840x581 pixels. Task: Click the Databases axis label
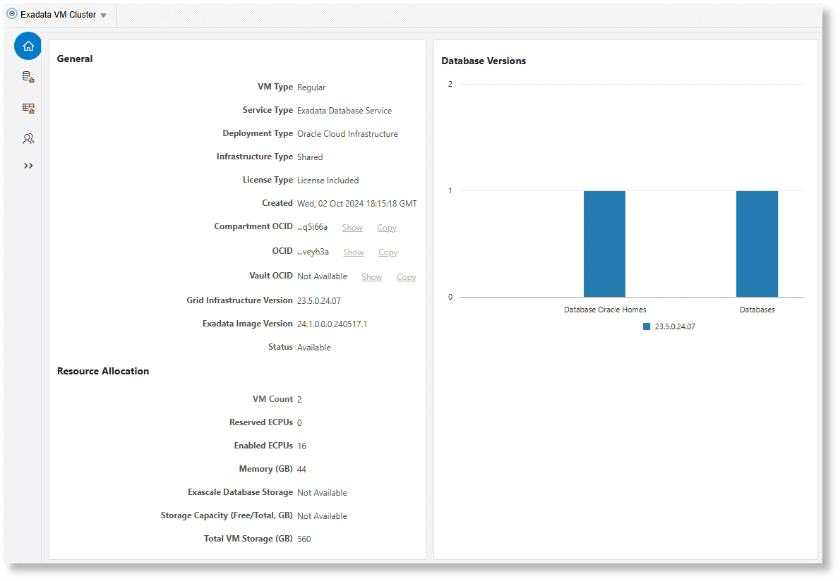[757, 310]
